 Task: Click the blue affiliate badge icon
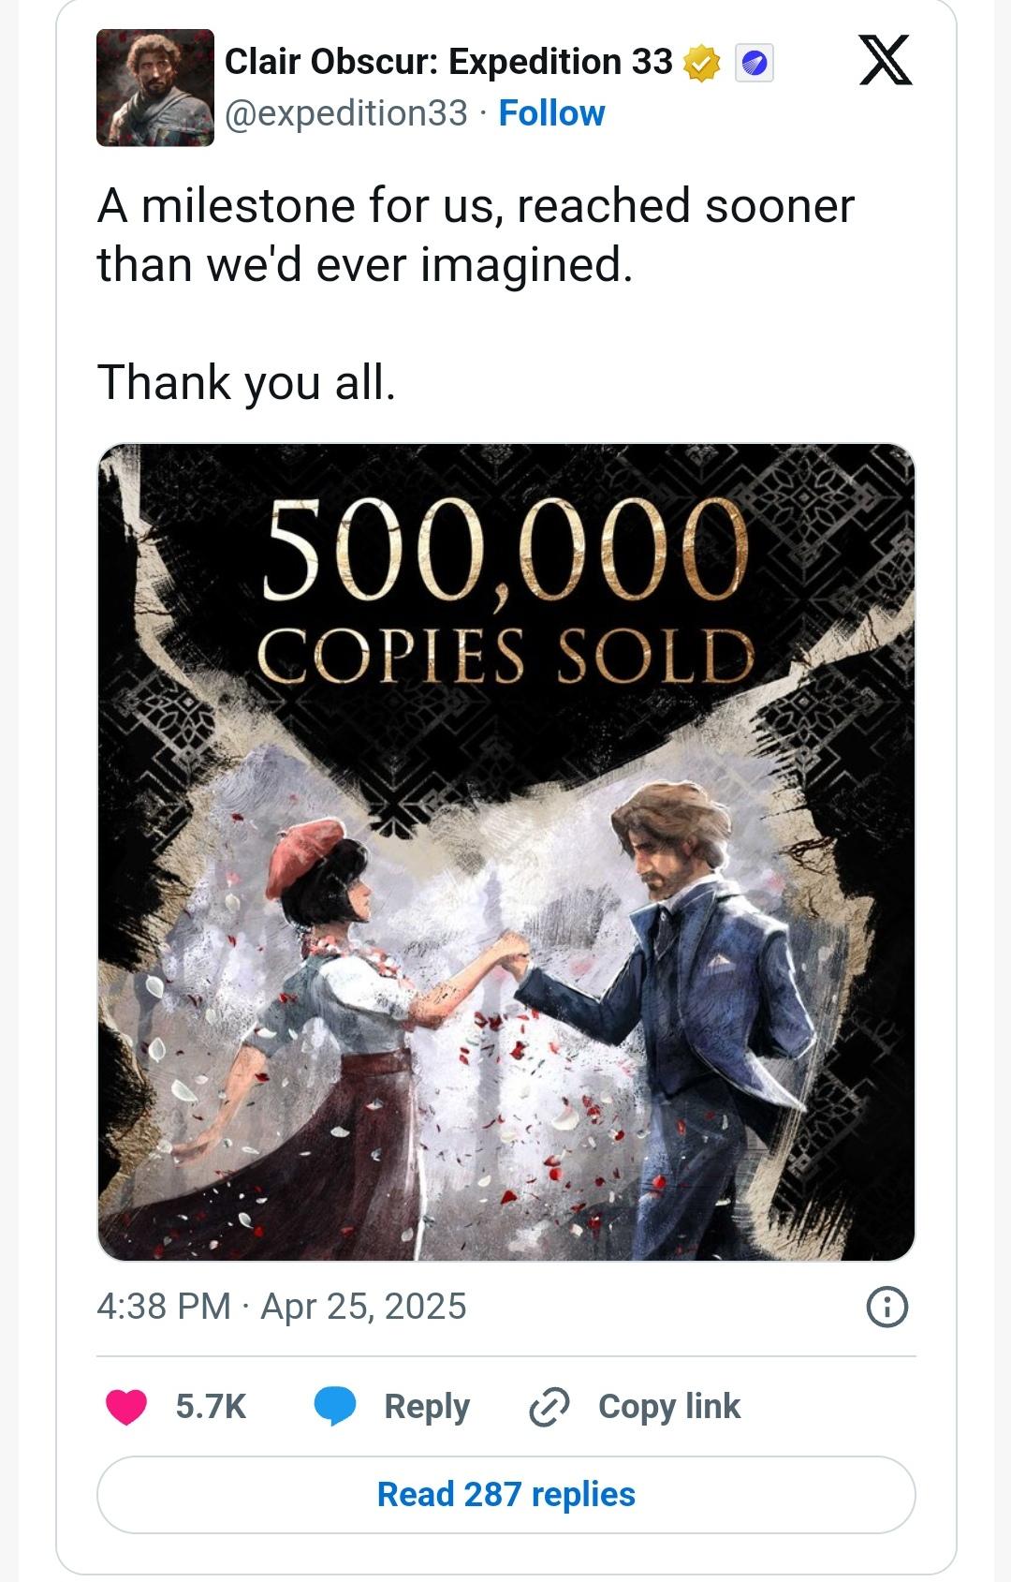[x=755, y=64]
